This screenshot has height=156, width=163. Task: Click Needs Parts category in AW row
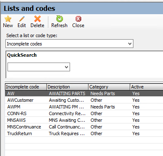103,93
